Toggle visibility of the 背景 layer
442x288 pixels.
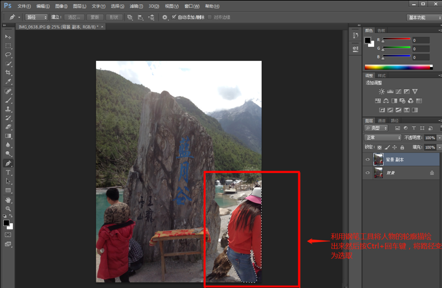(368, 173)
